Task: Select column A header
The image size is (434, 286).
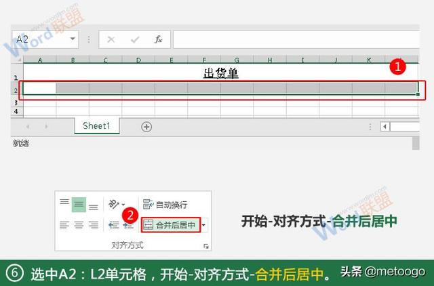Action: click(x=40, y=60)
